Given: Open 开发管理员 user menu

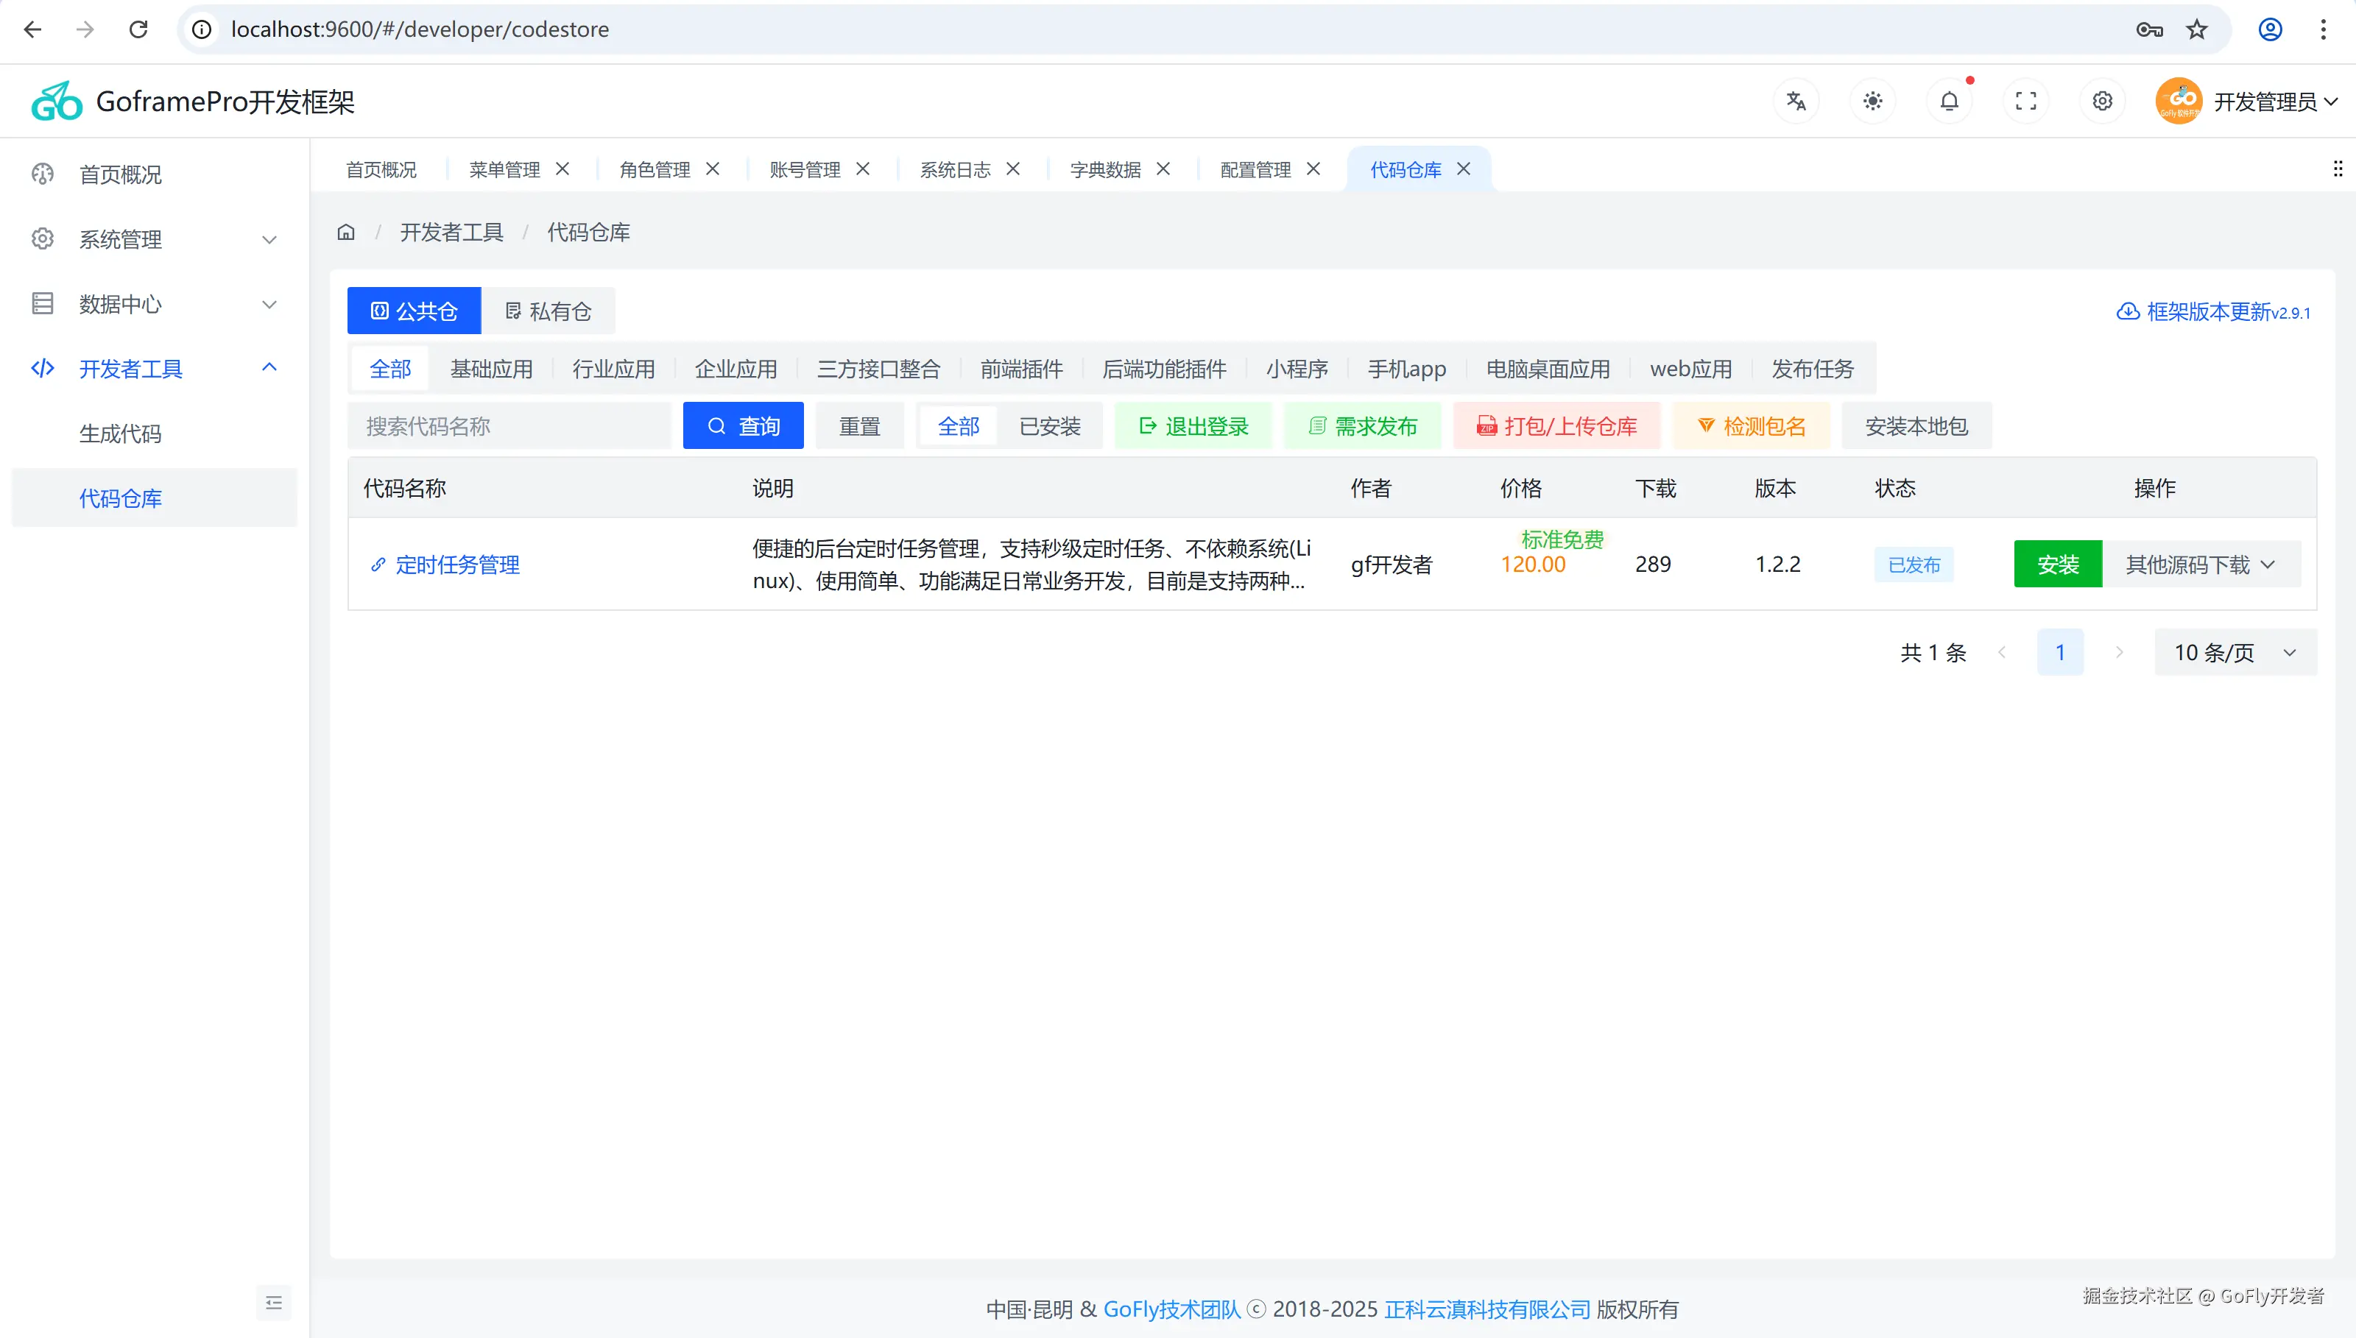Looking at the screenshot, I should (x=2264, y=102).
